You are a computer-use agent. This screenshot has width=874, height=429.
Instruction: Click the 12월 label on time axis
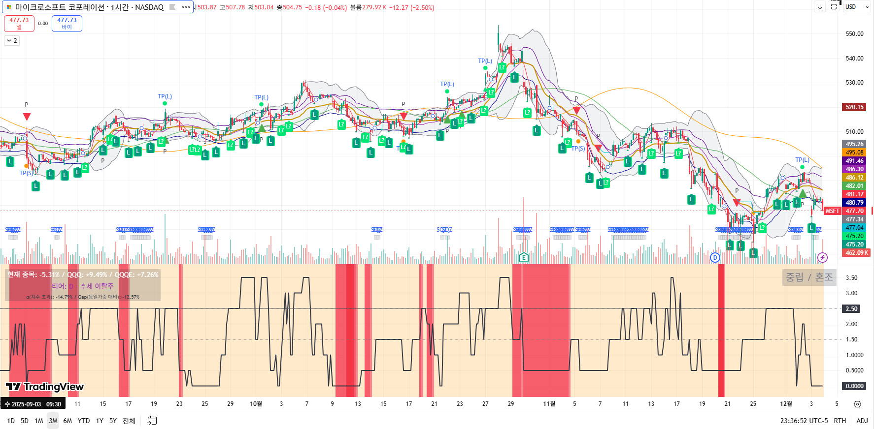[x=786, y=404]
